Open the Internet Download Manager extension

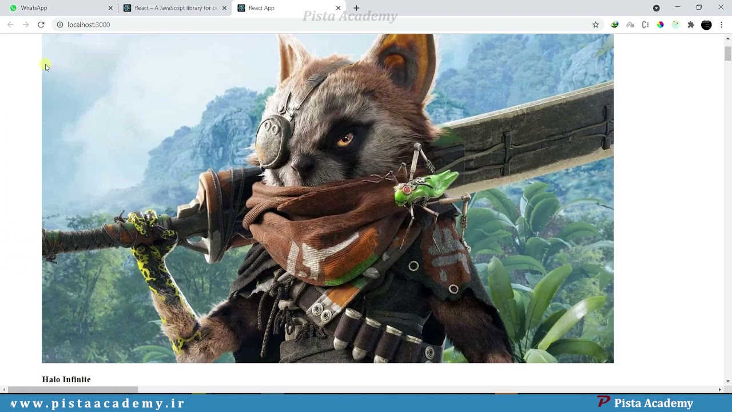click(615, 25)
